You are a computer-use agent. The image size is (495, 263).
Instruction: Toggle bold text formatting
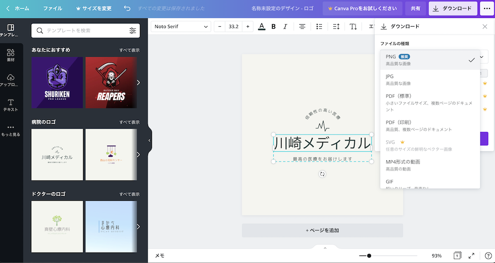click(x=273, y=27)
